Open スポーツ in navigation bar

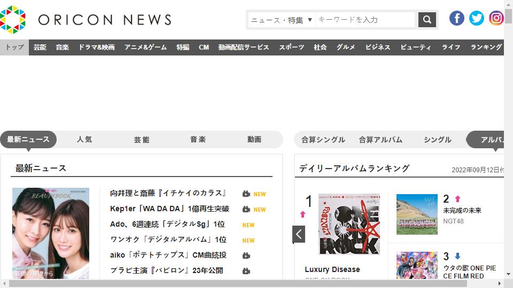pyautogui.click(x=292, y=47)
